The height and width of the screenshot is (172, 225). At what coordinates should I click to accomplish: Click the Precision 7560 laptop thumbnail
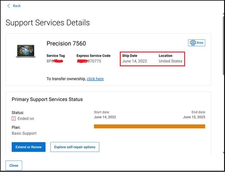pos(26,51)
